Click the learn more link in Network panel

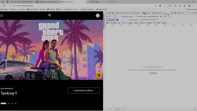click(x=153, y=73)
